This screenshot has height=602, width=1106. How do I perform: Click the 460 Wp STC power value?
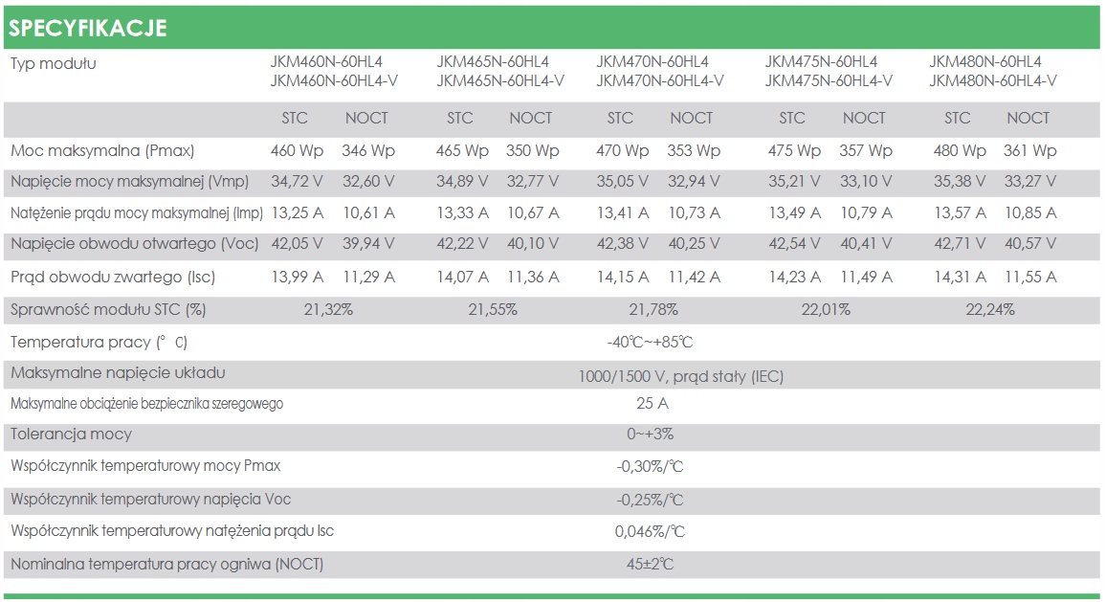pyautogui.click(x=297, y=150)
